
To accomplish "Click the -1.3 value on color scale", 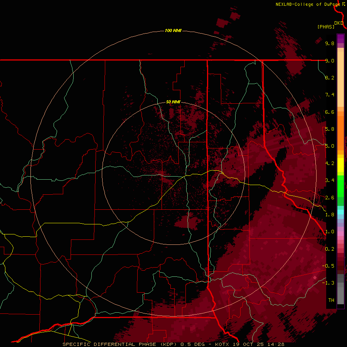I will coord(328,283).
